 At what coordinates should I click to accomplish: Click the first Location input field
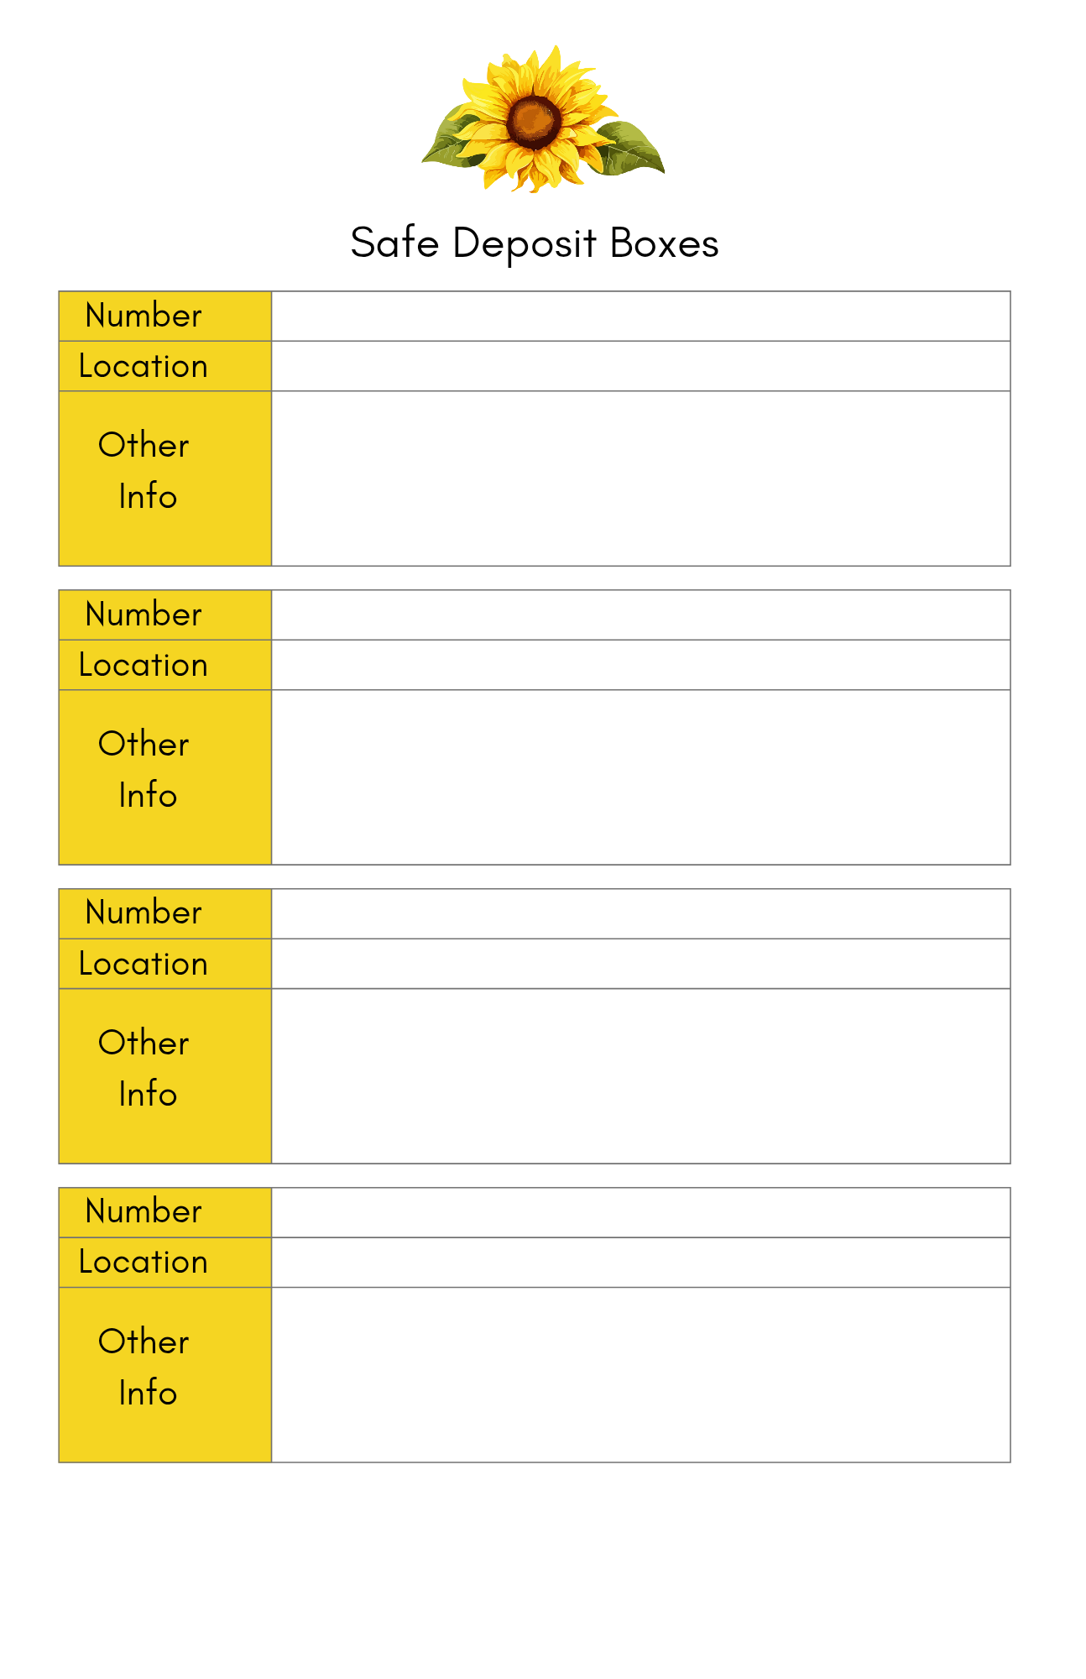pos(640,366)
